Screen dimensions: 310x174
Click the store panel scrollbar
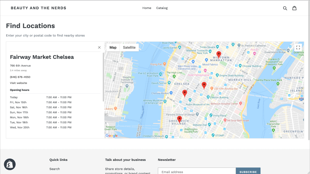(x=103, y=77)
